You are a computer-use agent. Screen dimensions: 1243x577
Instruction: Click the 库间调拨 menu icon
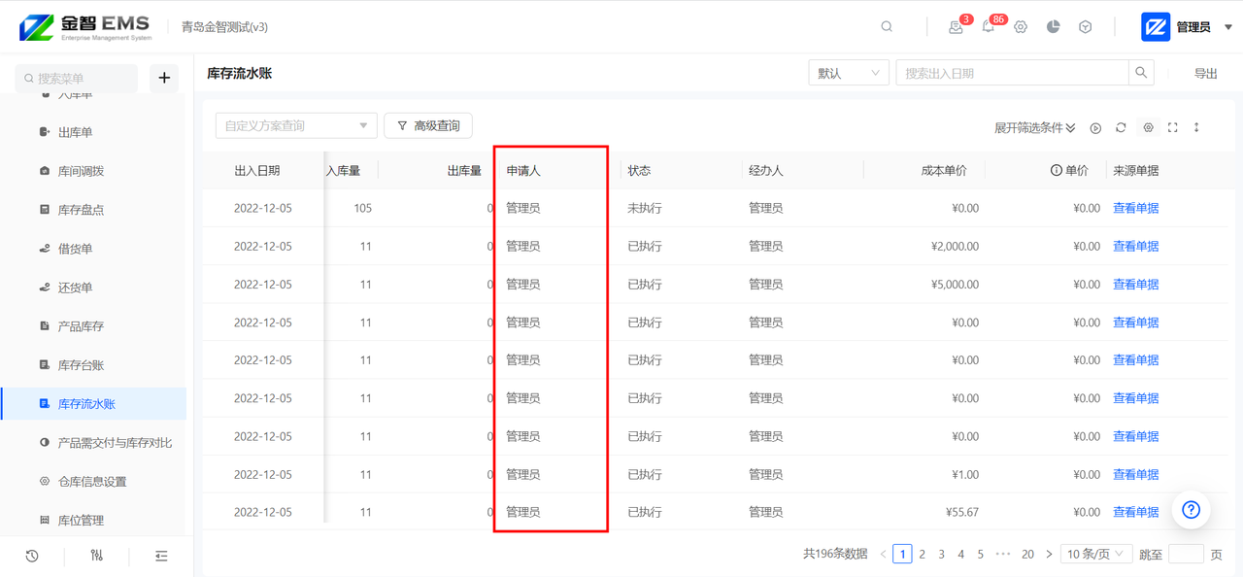click(x=45, y=171)
